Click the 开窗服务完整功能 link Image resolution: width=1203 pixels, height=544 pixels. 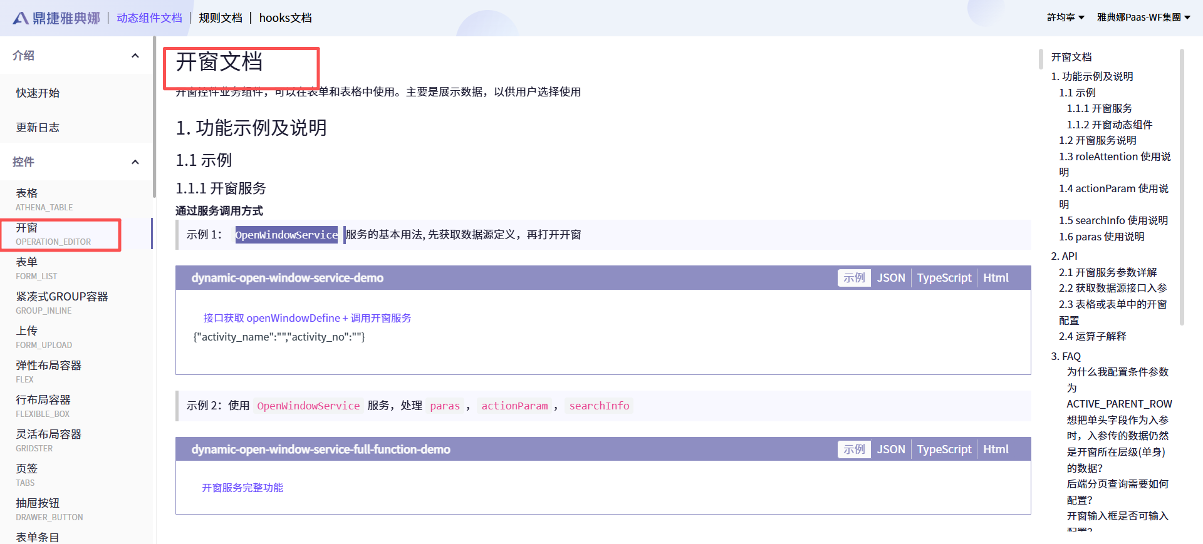[242, 488]
